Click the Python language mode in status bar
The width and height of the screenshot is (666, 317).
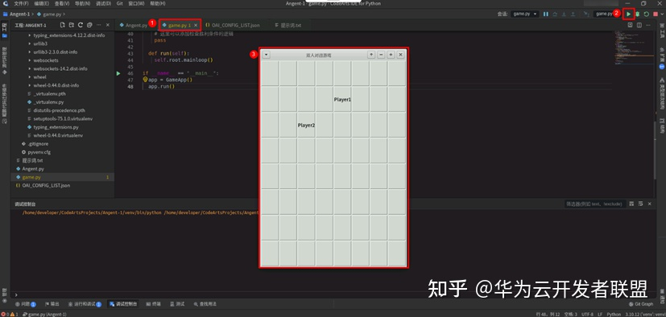(614, 315)
